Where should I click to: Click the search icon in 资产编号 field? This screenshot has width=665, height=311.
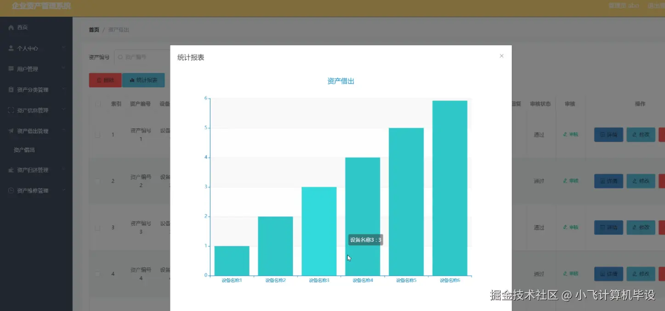coord(120,57)
